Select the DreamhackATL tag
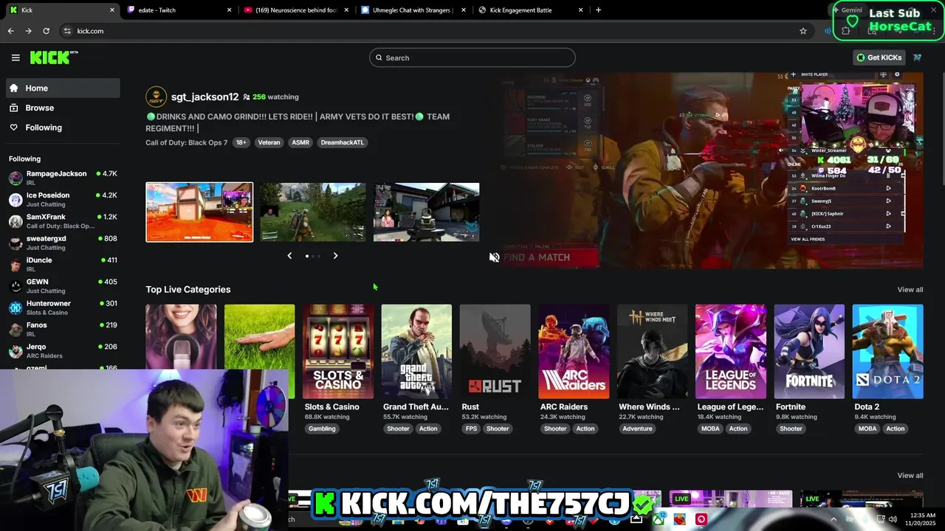 point(343,142)
